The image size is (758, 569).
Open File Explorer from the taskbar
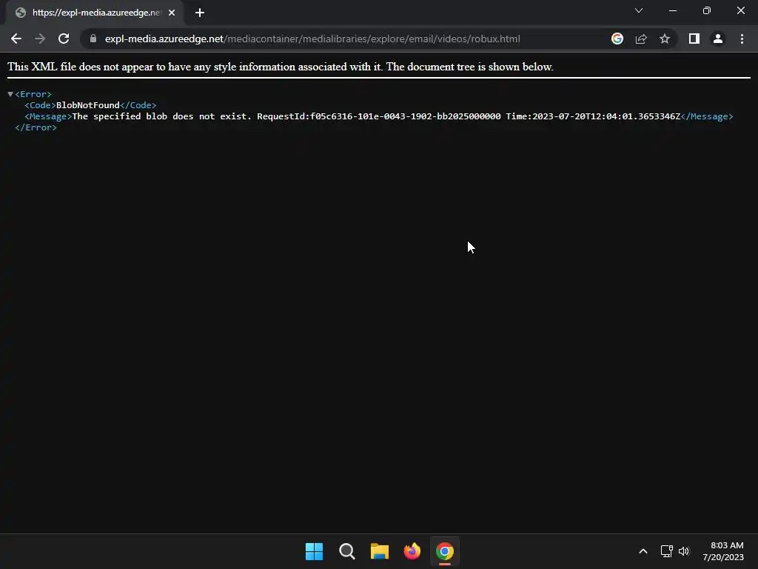[380, 551]
